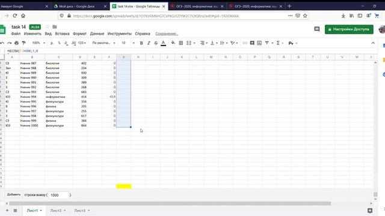
Task: Open the Формат menu
Action: coord(79,34)
